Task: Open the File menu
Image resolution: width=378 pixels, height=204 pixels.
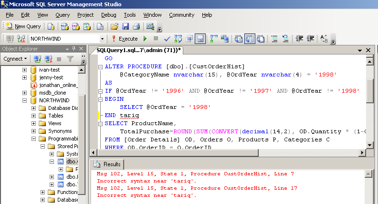Action: pos(10,15)
